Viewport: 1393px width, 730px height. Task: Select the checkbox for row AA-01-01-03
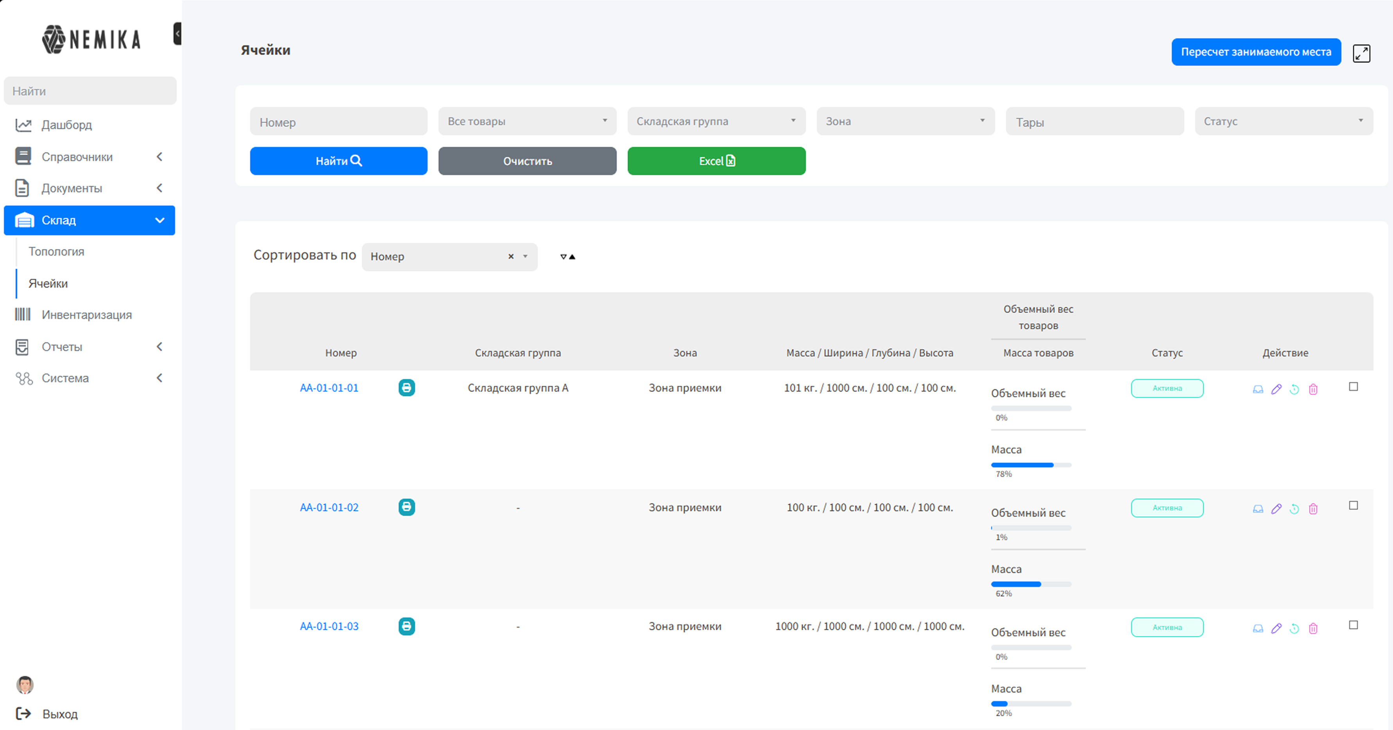coord(1353,625)
